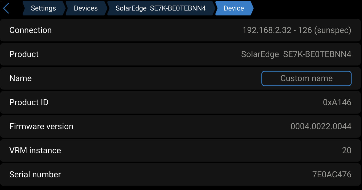Click the highlighted Device breadcrumb tab
The width and height of the screenshot is (362, 190).
(x=234, y=8)
